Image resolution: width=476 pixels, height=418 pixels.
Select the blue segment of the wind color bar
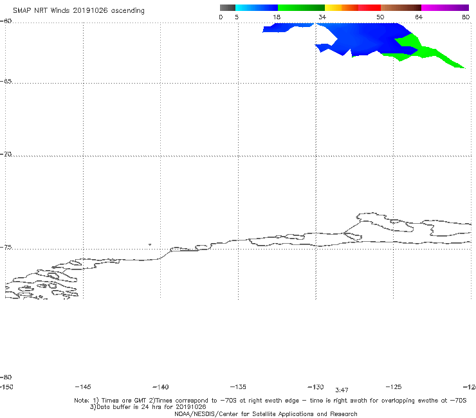(x=257, y=8)
